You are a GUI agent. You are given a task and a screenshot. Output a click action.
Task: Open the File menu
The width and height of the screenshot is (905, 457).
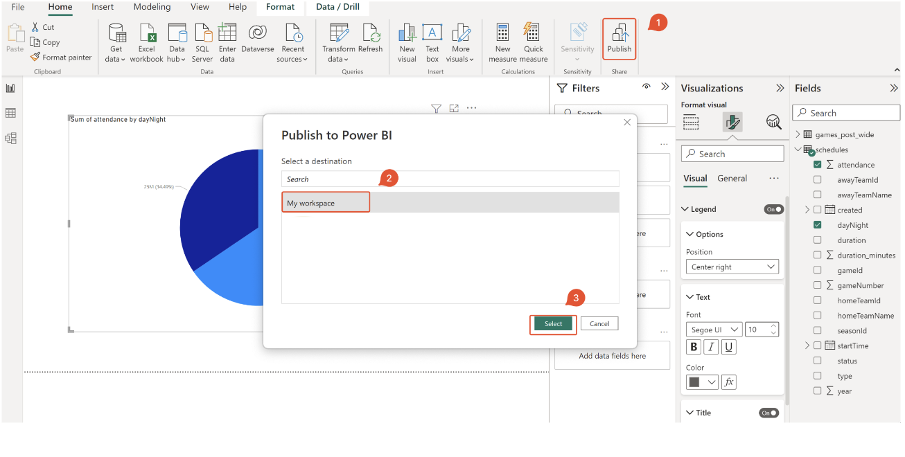(18, 7)
